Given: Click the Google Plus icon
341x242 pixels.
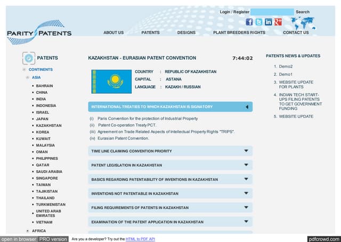Looking at the screenshot, I should click(278, 22).
